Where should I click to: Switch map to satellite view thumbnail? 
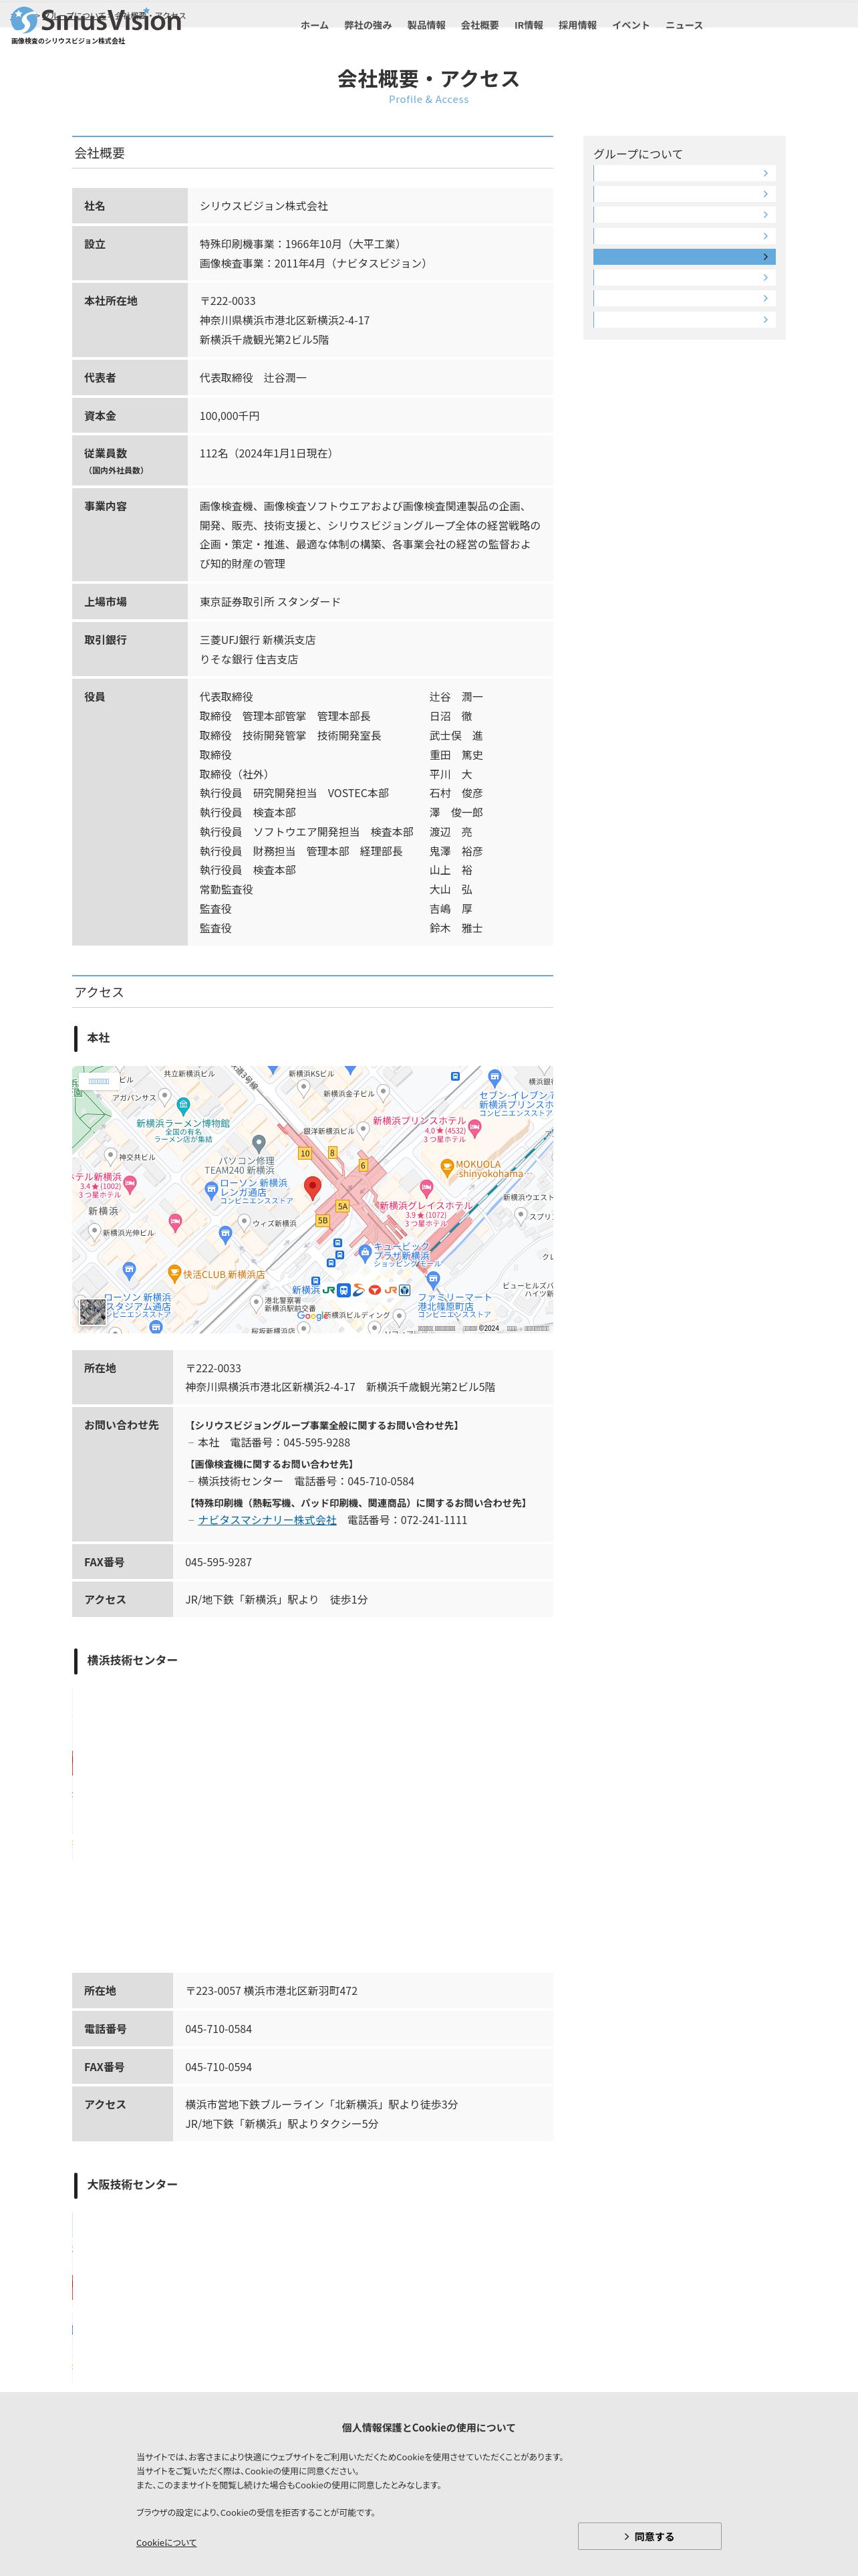point(92,1312)
